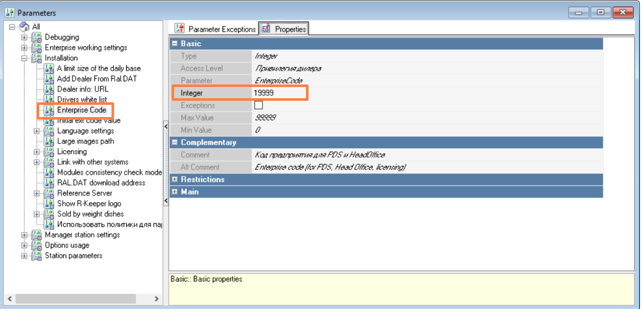Select the Properties tab
The image size is (642, 313).
coord(284,29)
